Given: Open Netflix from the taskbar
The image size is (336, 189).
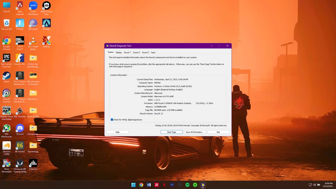Looking at the screenshot, I should (x=164, y=185).
